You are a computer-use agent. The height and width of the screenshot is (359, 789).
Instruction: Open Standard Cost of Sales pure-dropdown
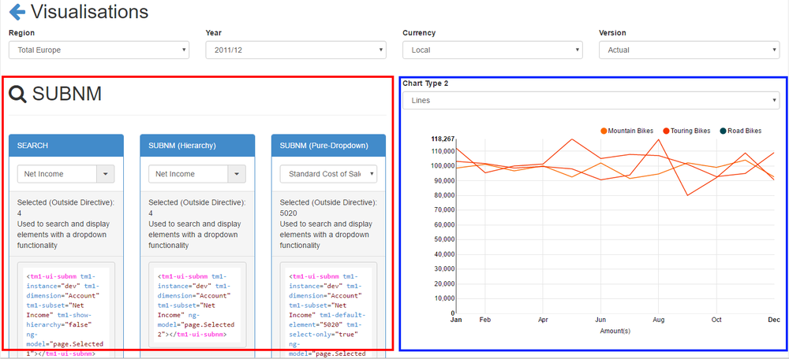[328, 174]
